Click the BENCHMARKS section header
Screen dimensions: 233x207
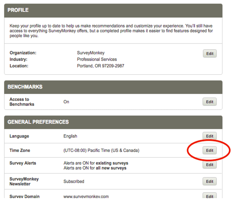click(x=25, y=87)
